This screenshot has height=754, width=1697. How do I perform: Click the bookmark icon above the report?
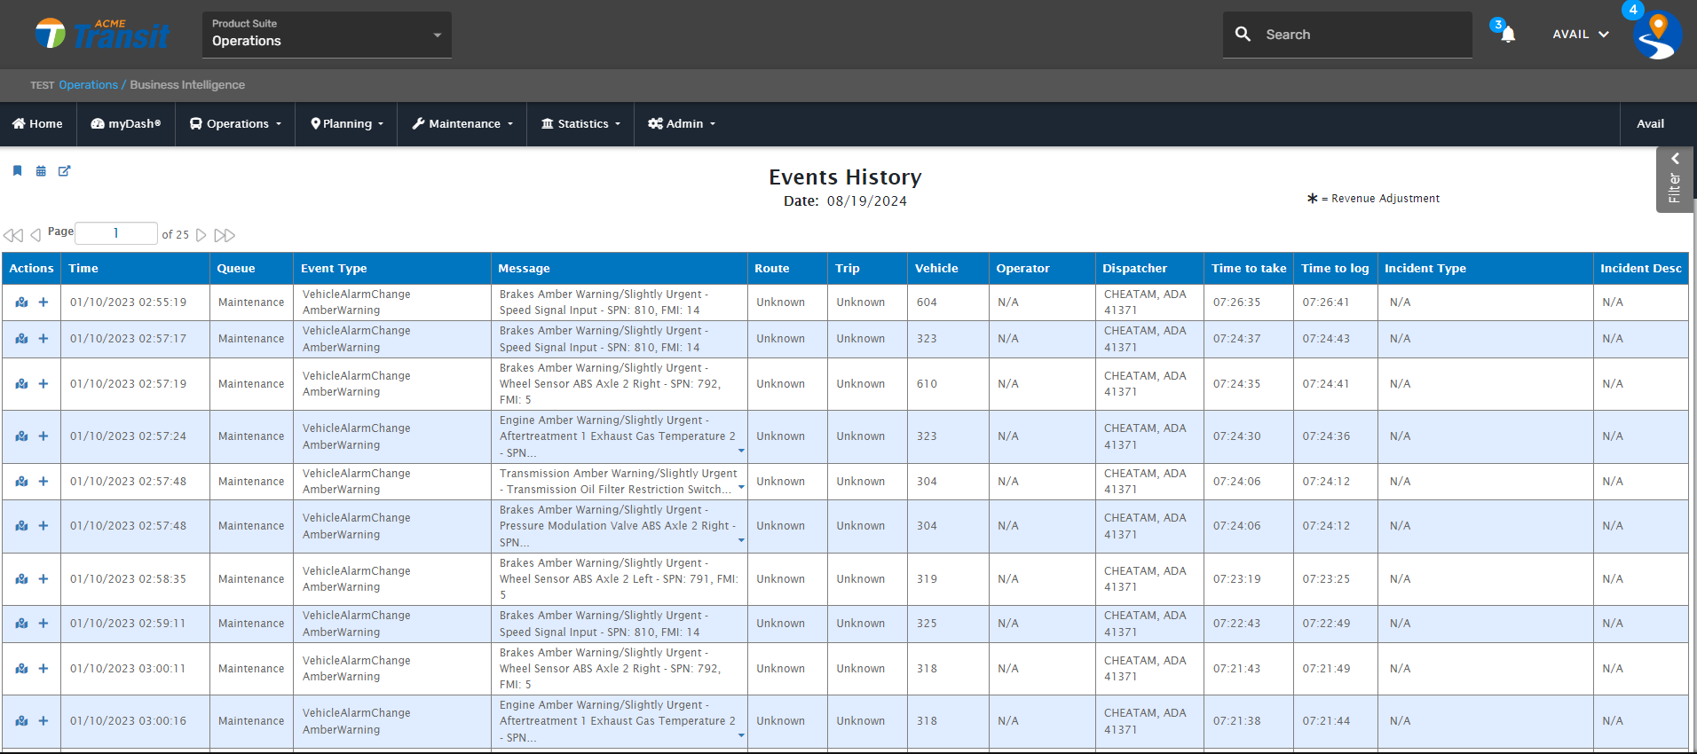pos(17,170)
